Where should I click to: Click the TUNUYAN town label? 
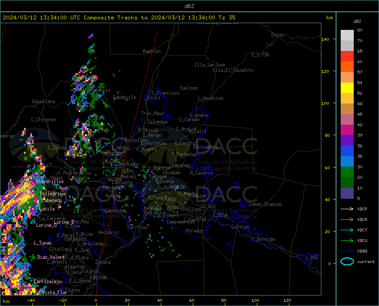click(x=98, y=278)
